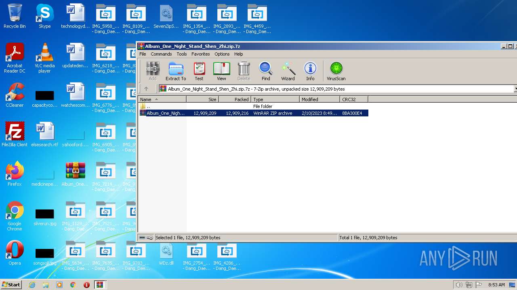This screenshot has width=517, height=290.
Task: Go up one folder level arrow
Action: [x=146, y=89]
